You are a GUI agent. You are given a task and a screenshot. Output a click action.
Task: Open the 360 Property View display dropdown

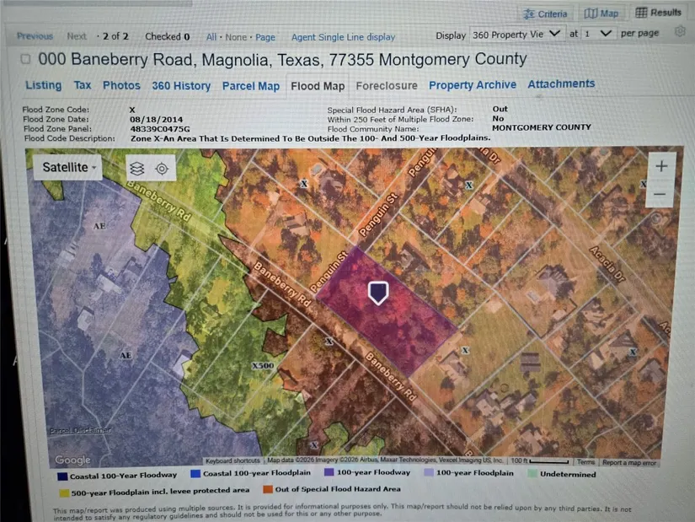[x=516, y=35]
